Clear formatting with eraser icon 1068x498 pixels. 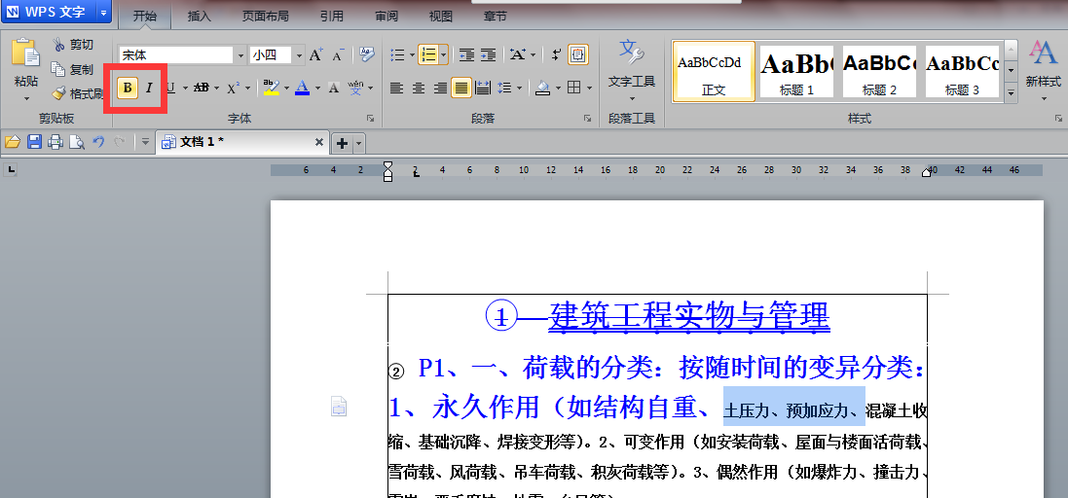[368, 54]
